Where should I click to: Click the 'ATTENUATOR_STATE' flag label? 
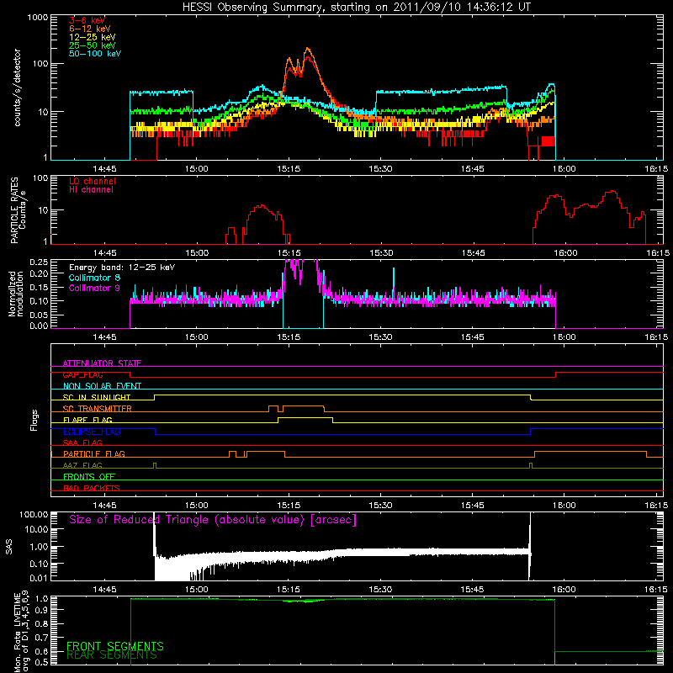[102, 363]
